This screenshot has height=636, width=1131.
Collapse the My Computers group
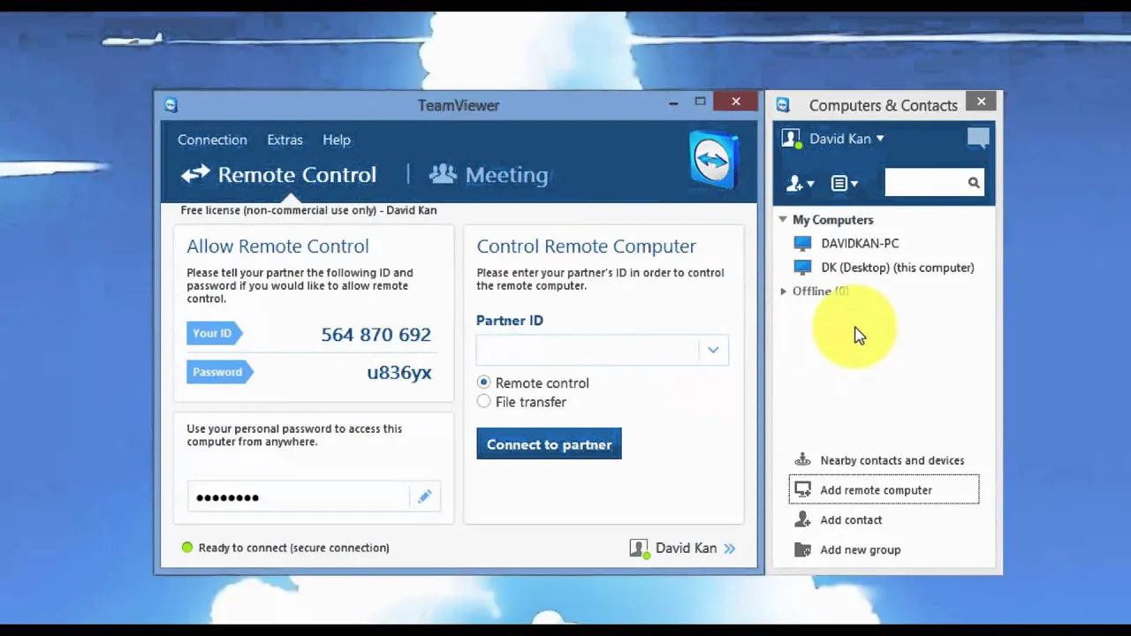783,219
